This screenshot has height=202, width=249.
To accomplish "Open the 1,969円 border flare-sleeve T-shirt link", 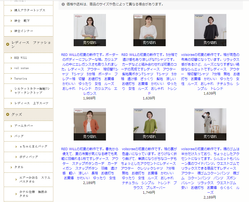I will (90, 74).
